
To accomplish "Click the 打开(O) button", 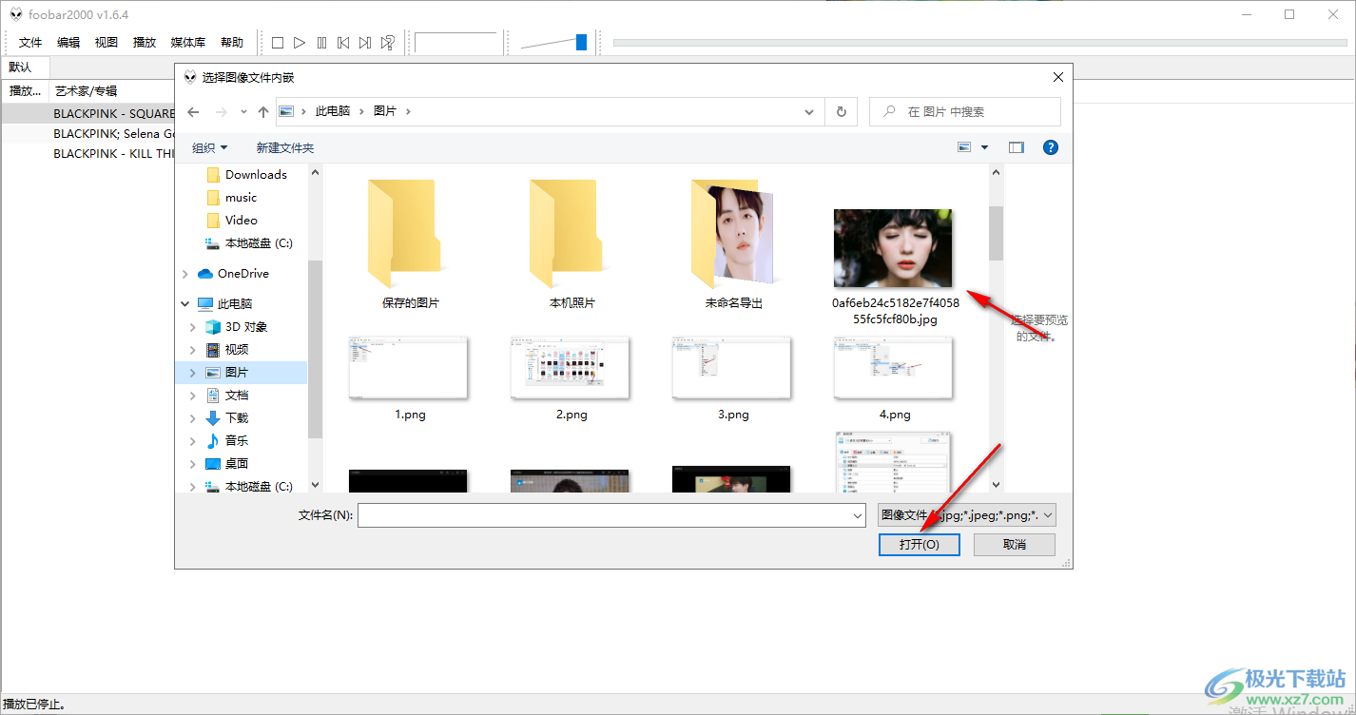I will pos(920,545).
